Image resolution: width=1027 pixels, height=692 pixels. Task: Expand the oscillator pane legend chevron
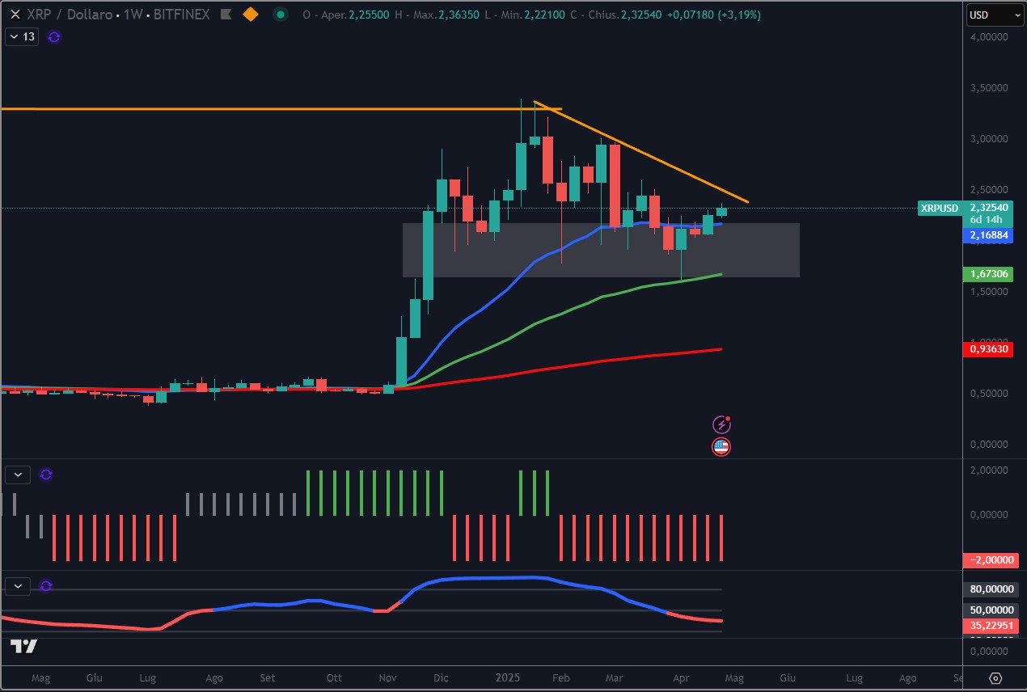18,586
